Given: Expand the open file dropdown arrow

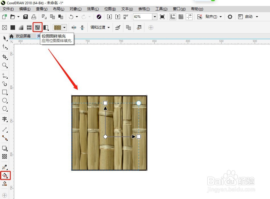Looking at the screenshot, I should (x=18, y=17).
